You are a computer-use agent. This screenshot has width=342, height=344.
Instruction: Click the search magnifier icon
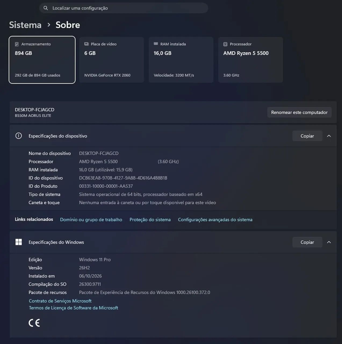coord(46,8)
